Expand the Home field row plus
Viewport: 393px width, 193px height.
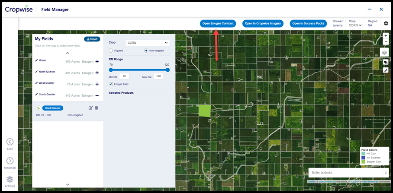pos(97,61)
